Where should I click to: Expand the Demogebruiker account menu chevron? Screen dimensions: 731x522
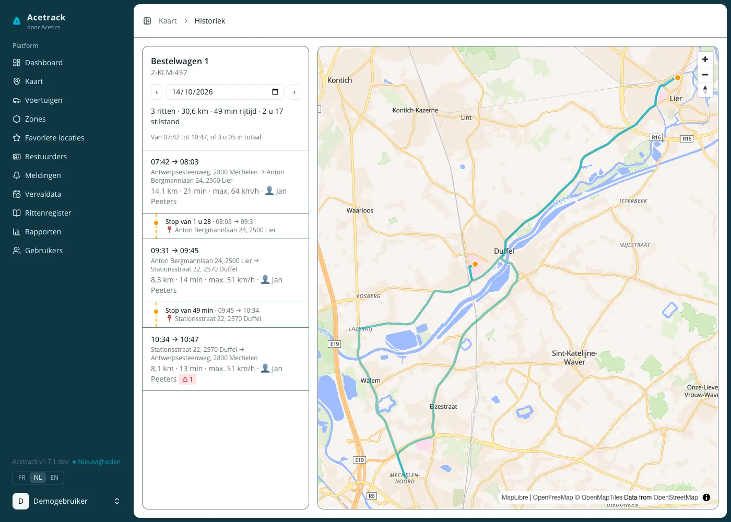[x=117, y=501]
